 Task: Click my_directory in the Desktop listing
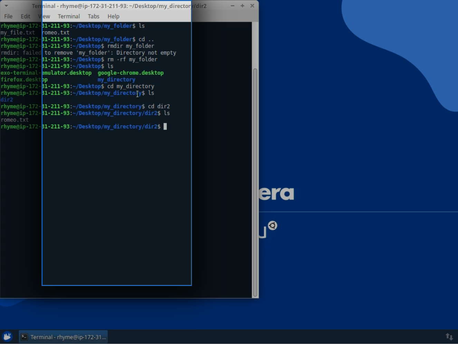116,79
